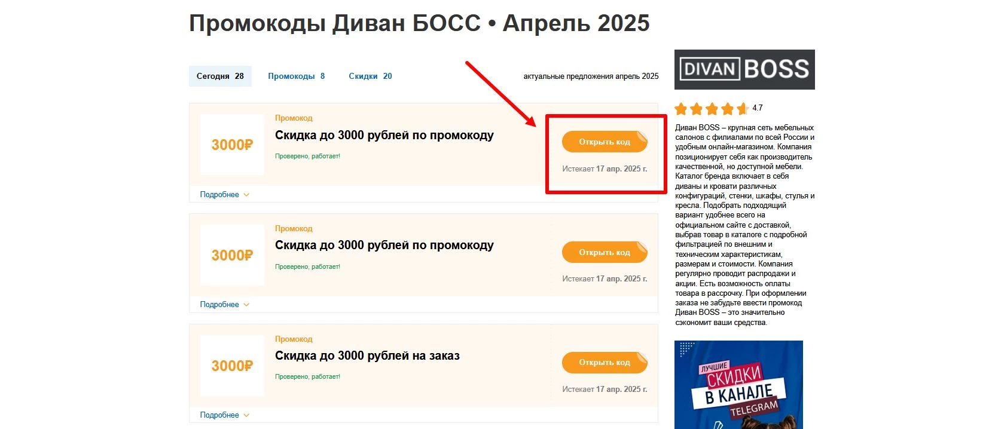Click the first star in the rating
The width and height of the screenshot is (989, 429).
(x=680, y=109)
